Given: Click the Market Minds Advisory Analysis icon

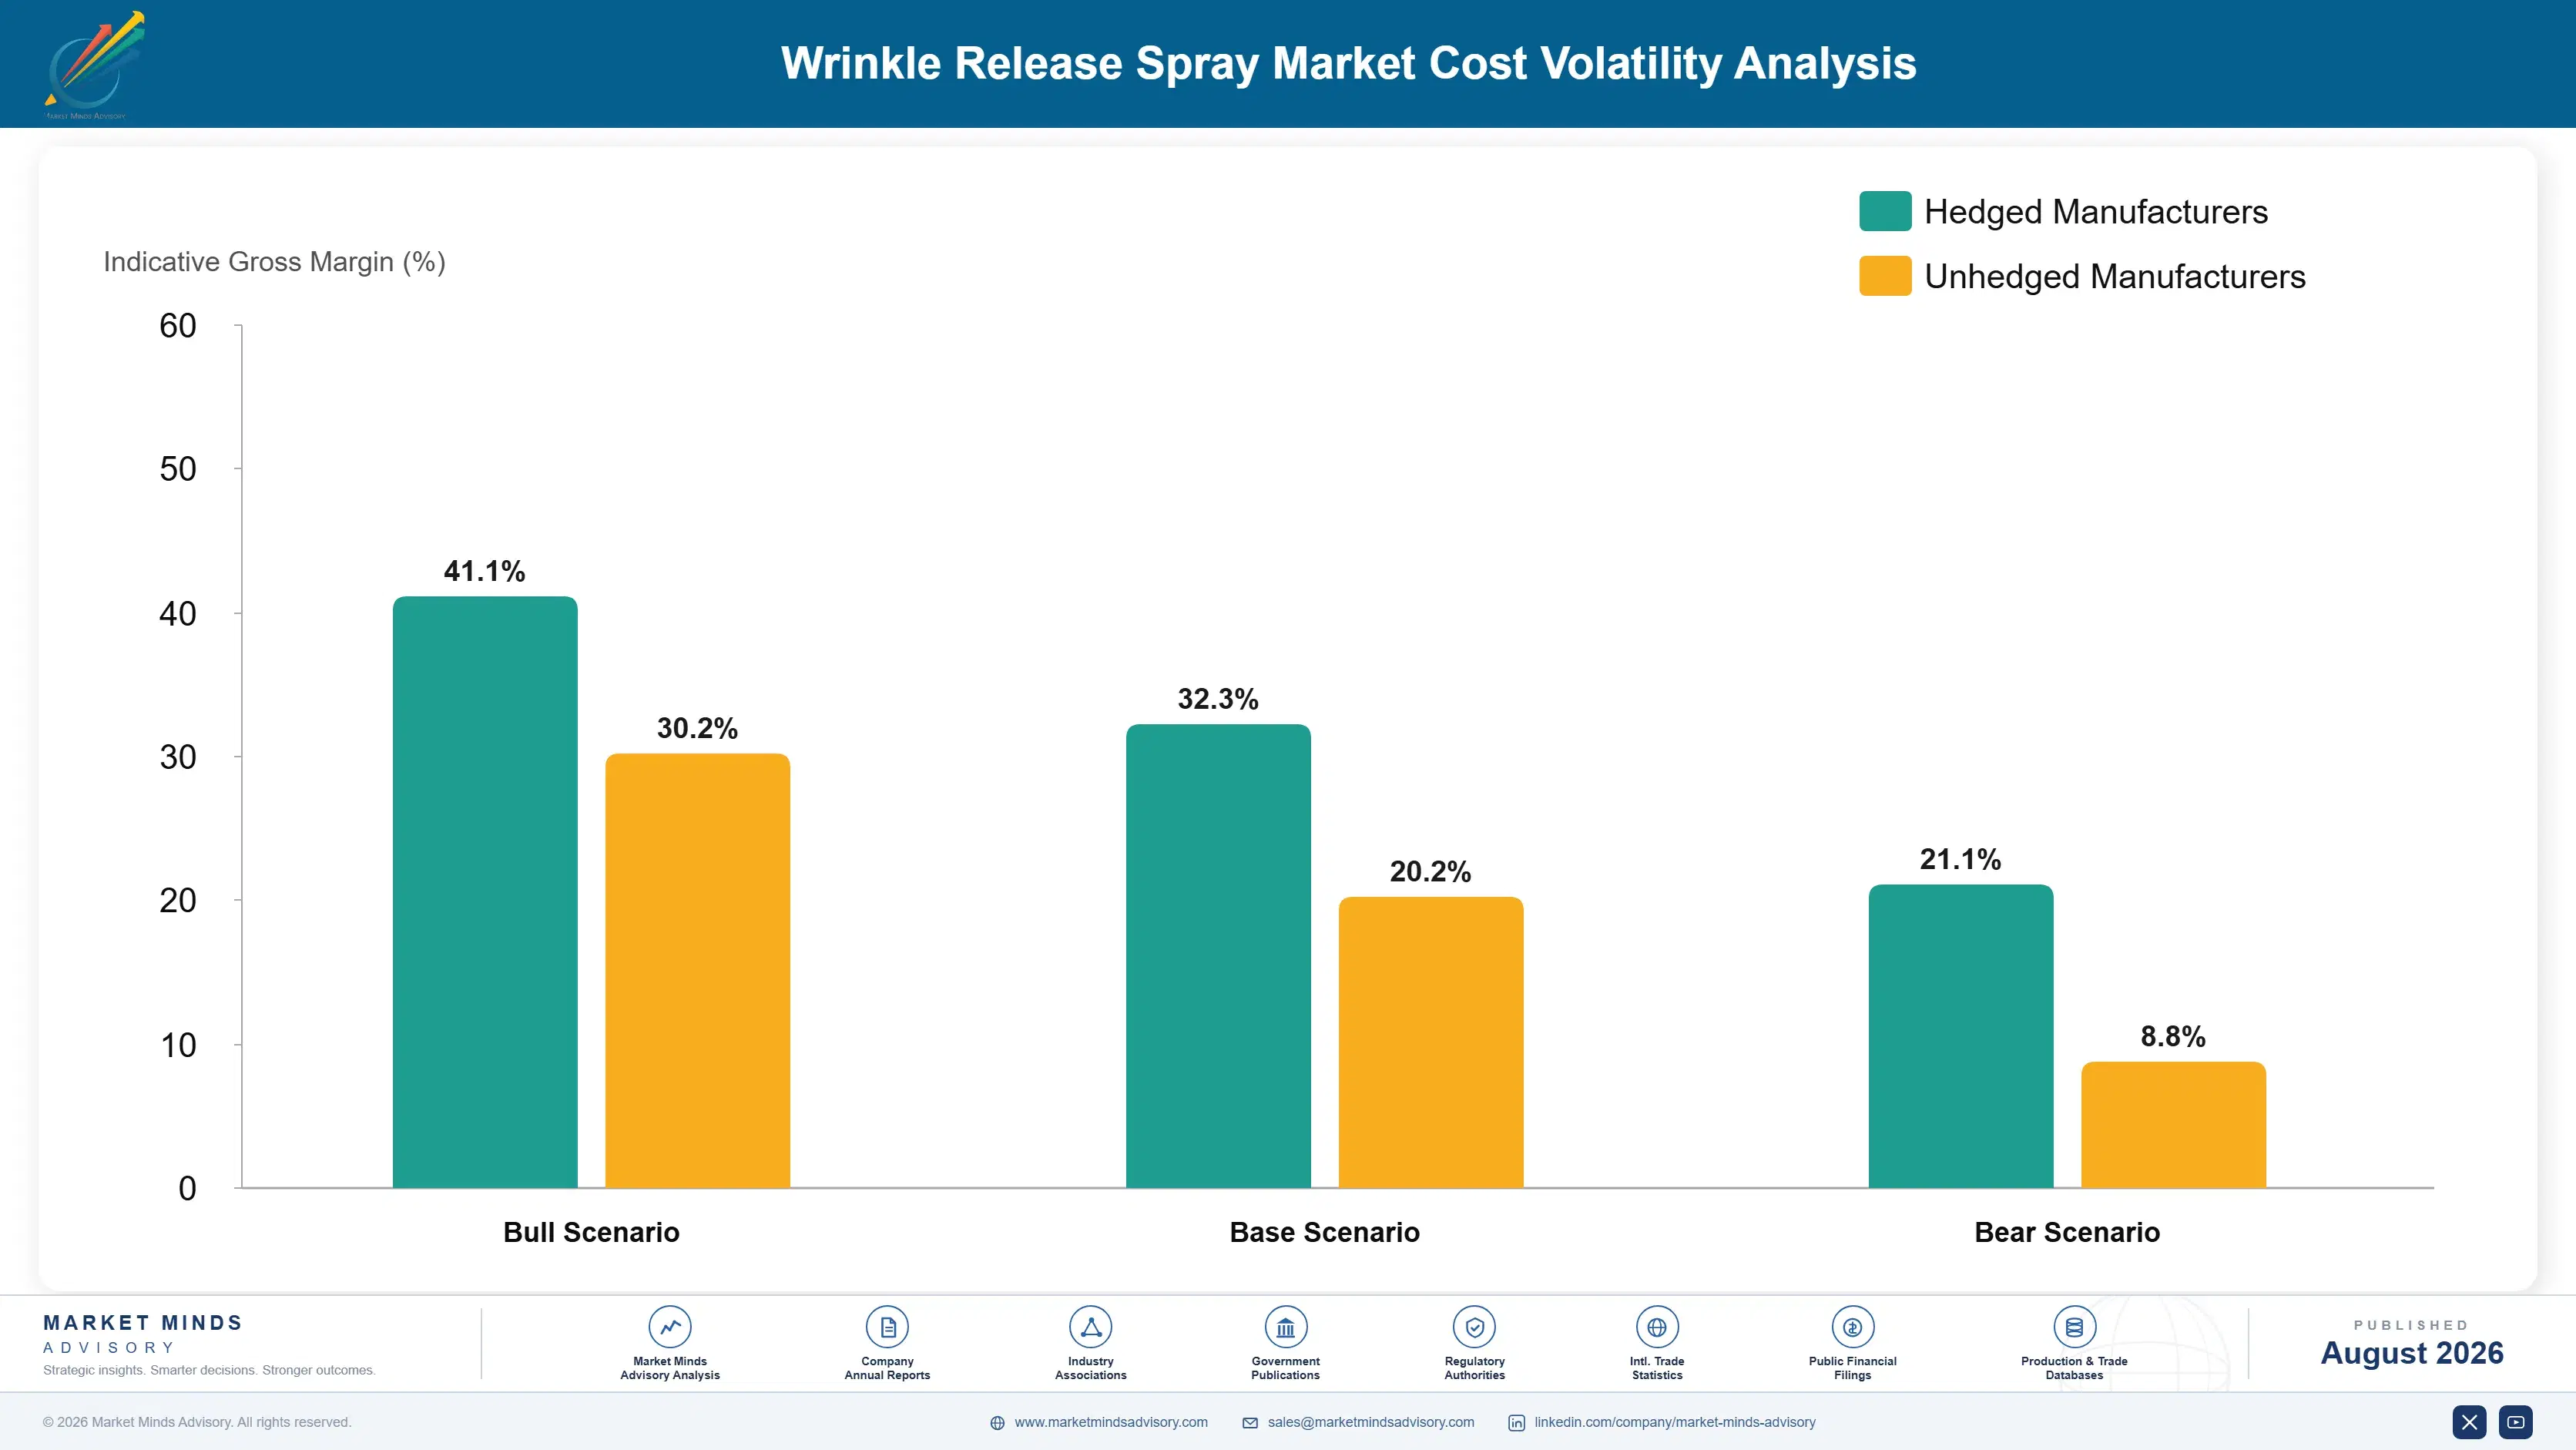Looking at the screenshot, I should [x=670, y=1327].
